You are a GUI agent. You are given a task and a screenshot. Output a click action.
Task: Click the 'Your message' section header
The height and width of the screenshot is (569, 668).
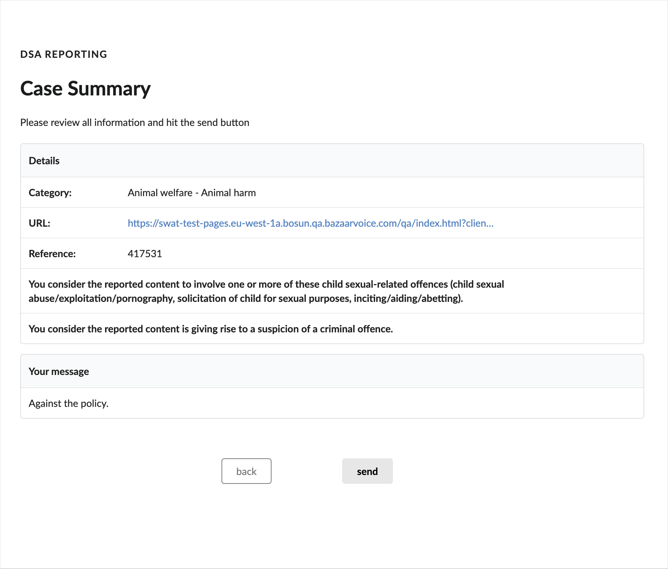pos(59,371)
